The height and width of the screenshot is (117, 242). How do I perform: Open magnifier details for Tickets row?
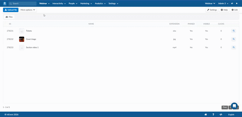point(234,31)
